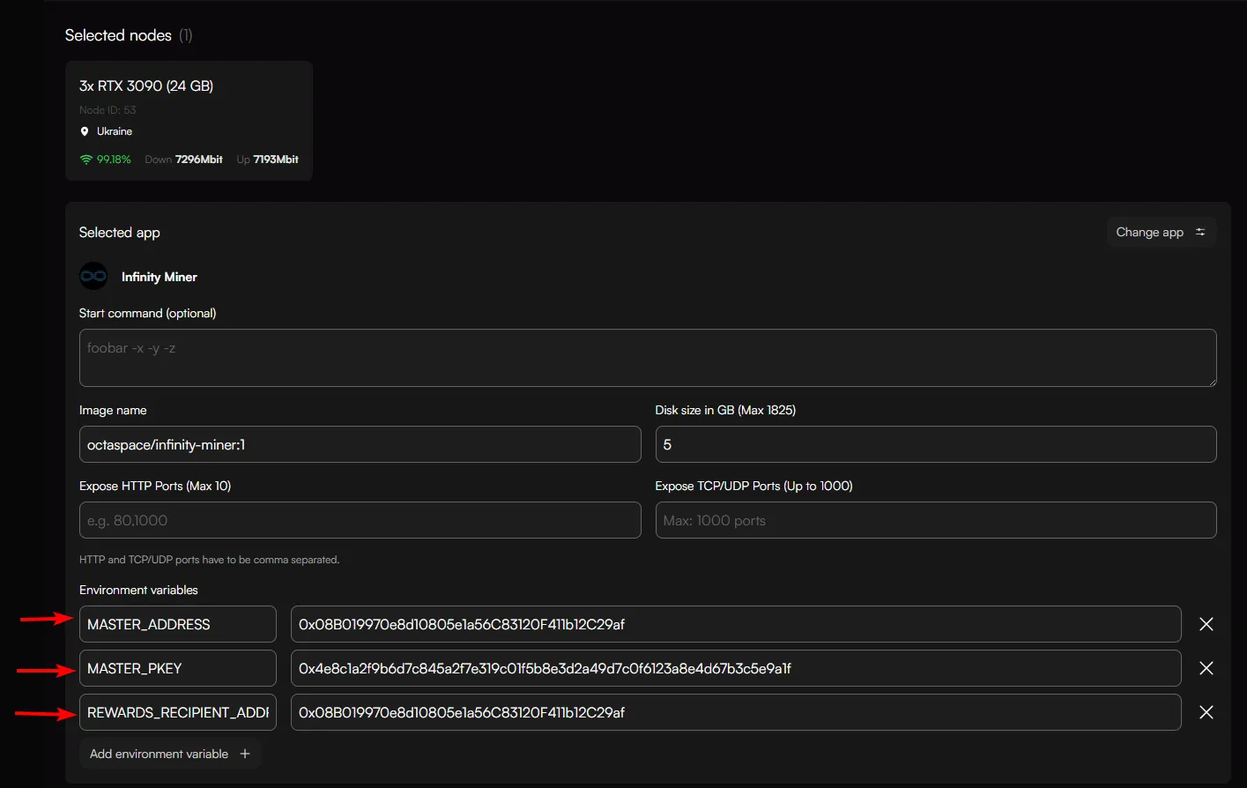This screenshot has height=788, width=1247.
Task: Click the MASTER_ADDRESS value field
Action: (x=736, y=624)
